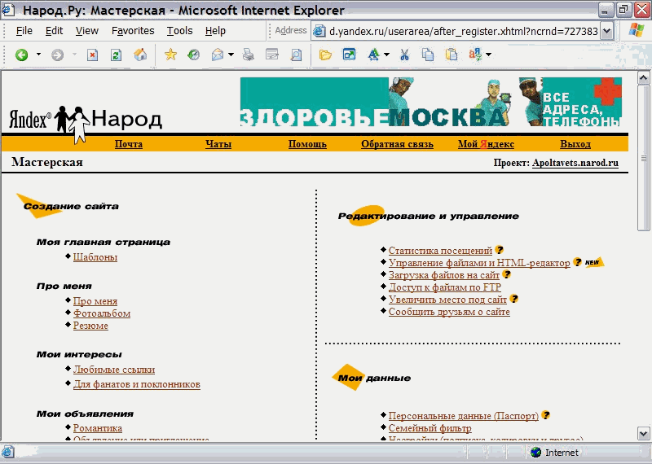Open the Back button history dropdown arrow
The width and height of the screenshot is (652, 464).
(x=38, y=55)
